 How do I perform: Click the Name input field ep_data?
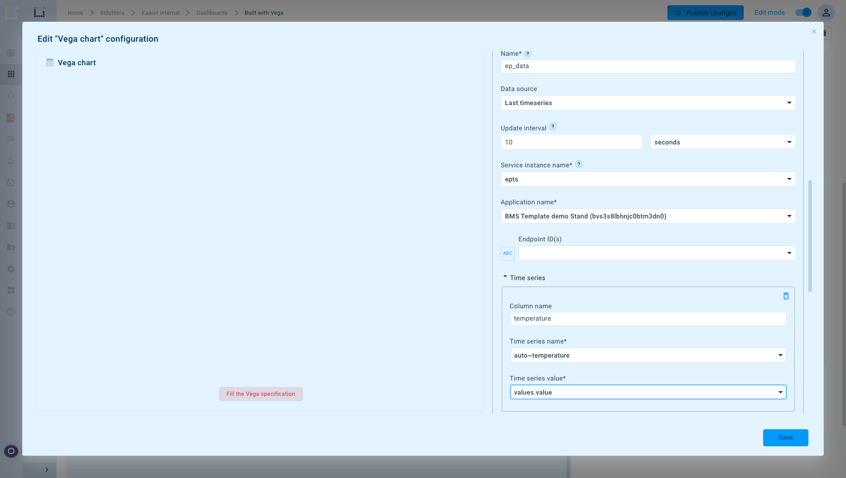[648, 66]
